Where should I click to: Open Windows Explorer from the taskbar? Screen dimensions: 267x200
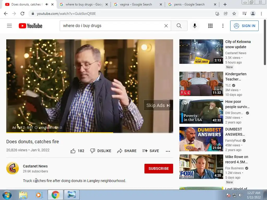point(23,195)
